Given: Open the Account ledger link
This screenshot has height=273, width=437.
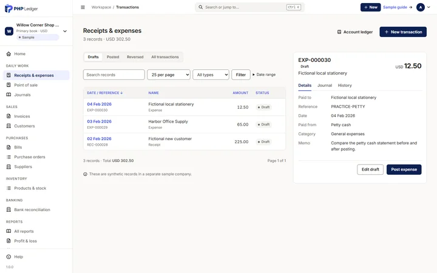Looking at the screenshot, I should 355,32.
